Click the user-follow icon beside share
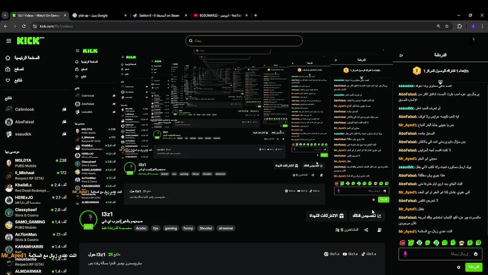The width and height of the screenshot is (488, 275). click(x=379, y=230)
